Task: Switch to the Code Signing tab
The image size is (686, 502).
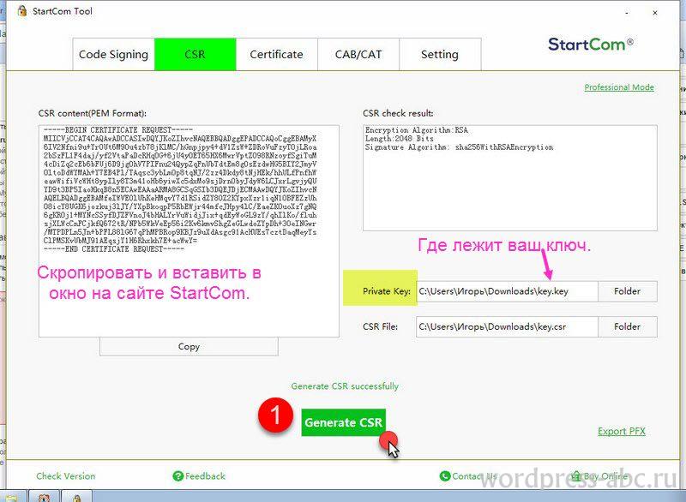Action: point(113,55)
